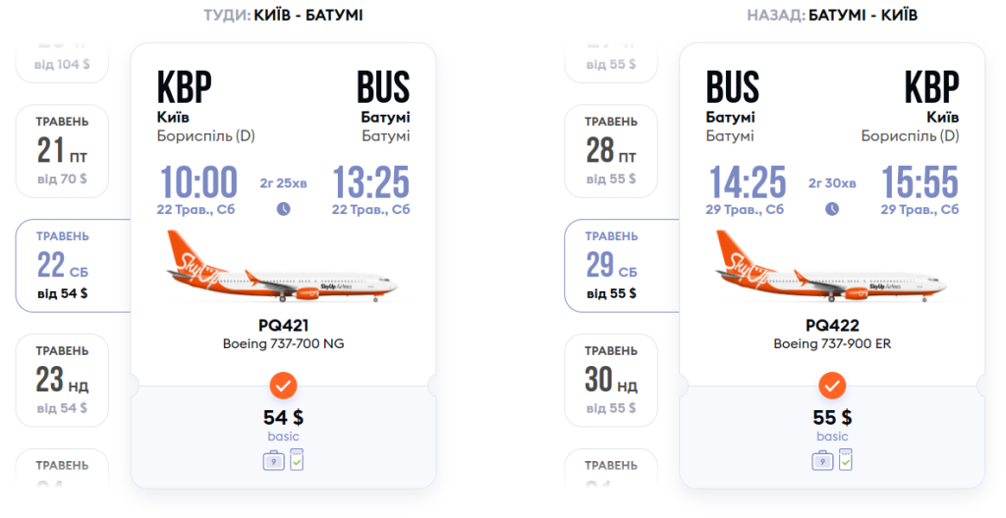Select outbound date 21 Травень, Friday

click(62, 150)
